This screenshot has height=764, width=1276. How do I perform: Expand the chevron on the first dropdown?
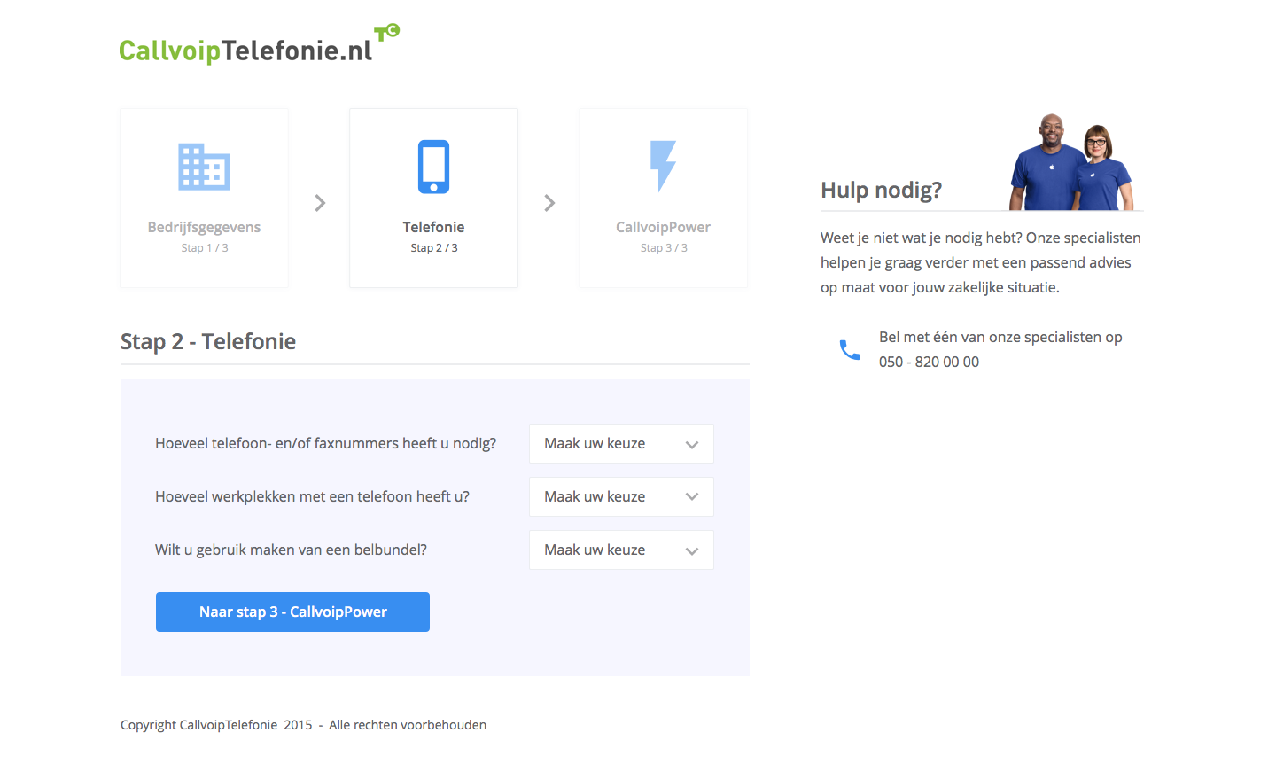point(692,443)
